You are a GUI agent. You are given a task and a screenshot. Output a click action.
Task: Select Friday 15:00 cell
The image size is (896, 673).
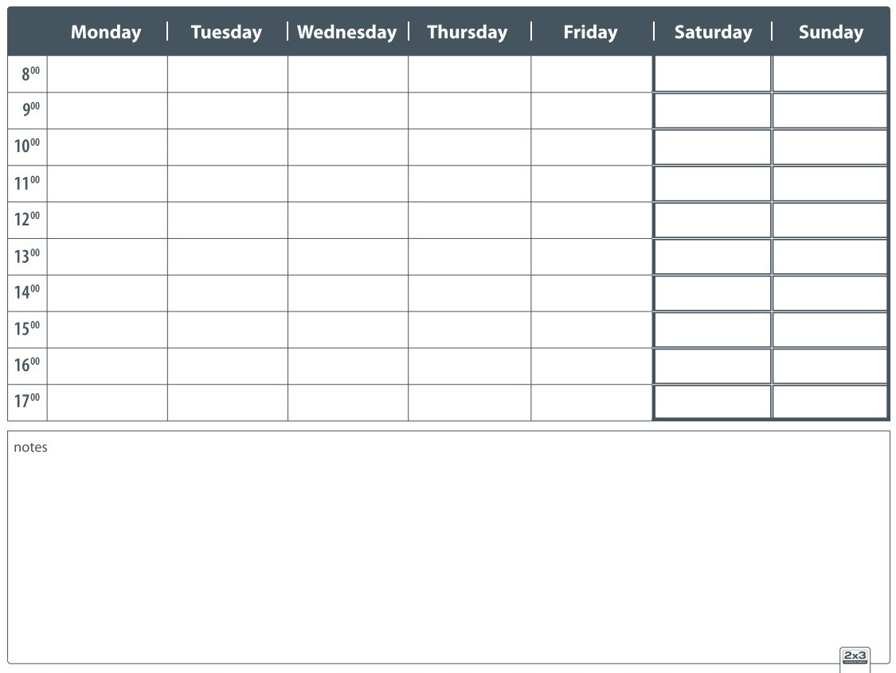tap(592, 330)
